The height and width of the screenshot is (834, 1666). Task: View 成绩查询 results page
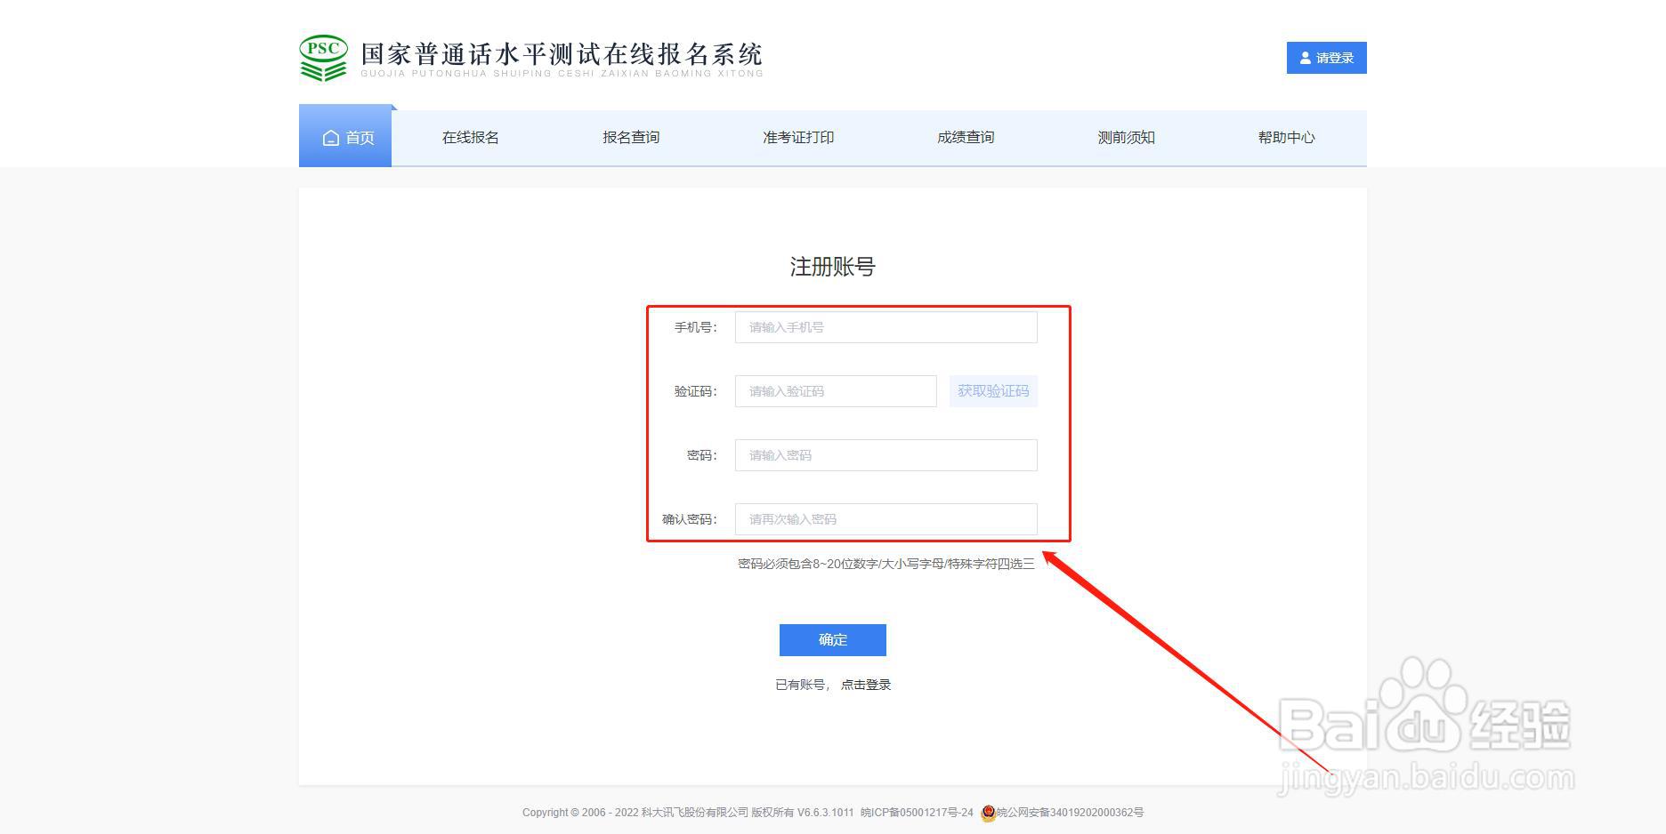pyautogui.click(x=965, y=137)
